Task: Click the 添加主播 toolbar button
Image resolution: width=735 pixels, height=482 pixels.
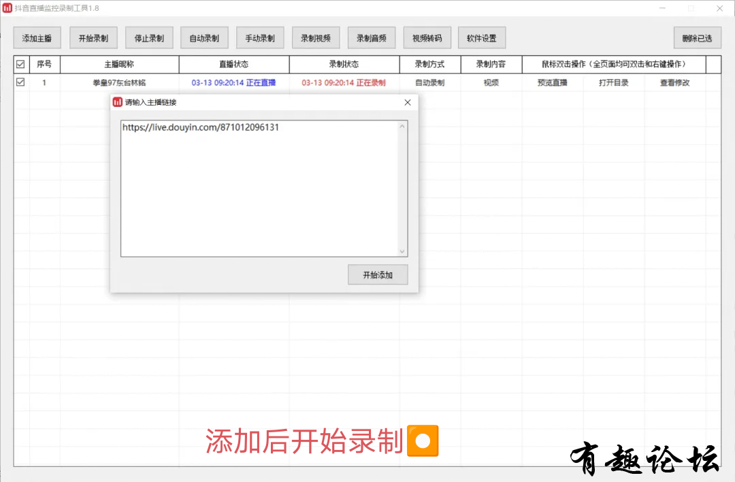Action: click(x=37, y=38)
